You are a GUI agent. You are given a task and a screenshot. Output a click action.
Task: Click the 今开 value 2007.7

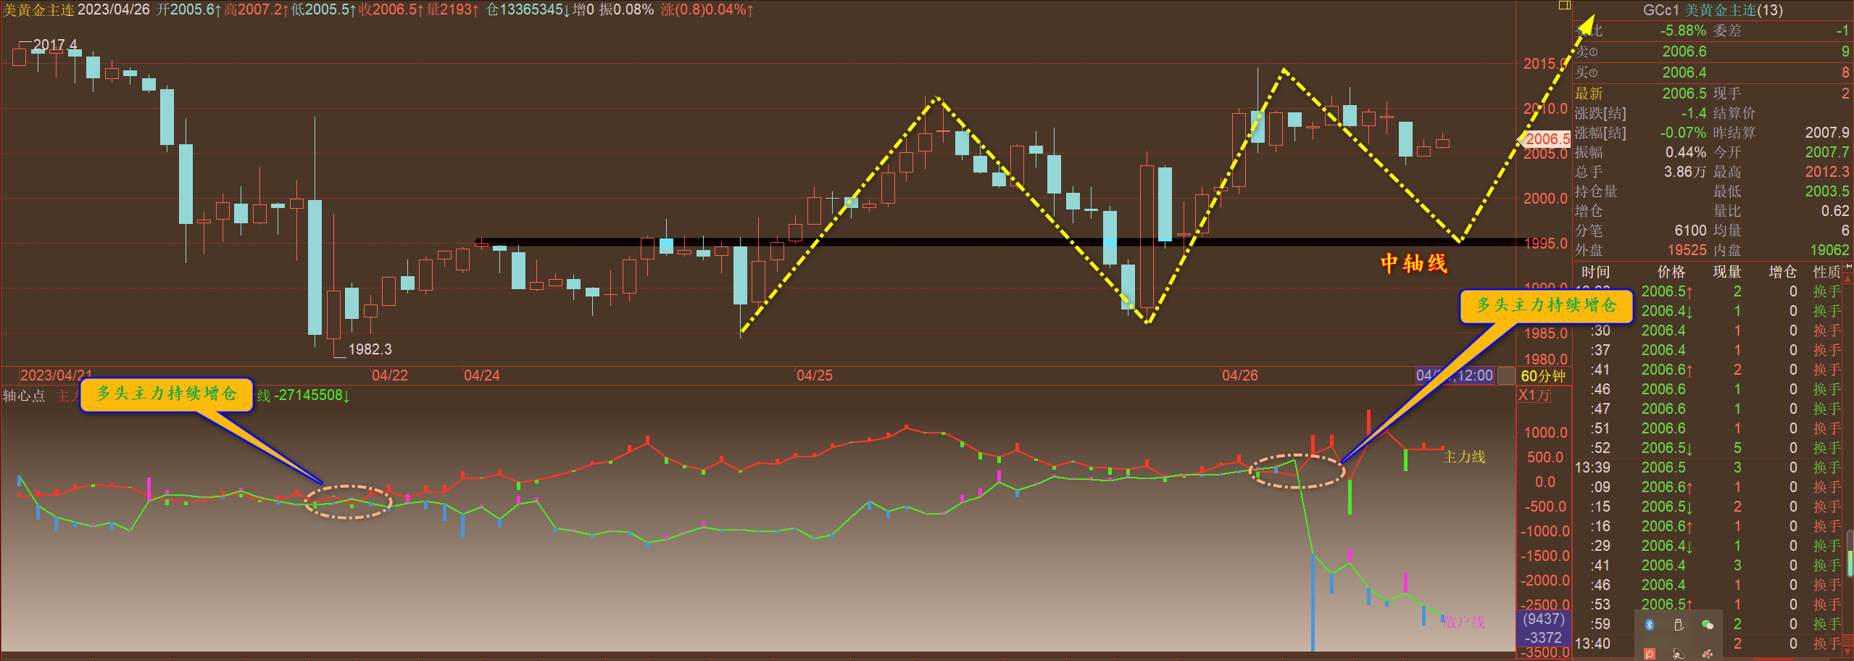click(x=1827, y=152)
